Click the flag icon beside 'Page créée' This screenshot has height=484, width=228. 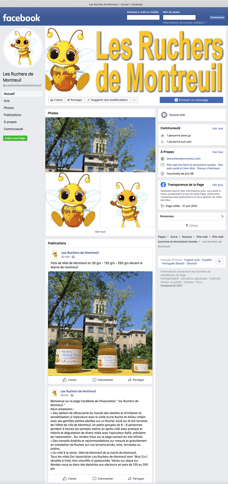[162, 206]
